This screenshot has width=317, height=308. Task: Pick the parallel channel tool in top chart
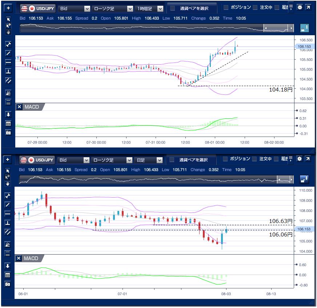pos(8,80)
